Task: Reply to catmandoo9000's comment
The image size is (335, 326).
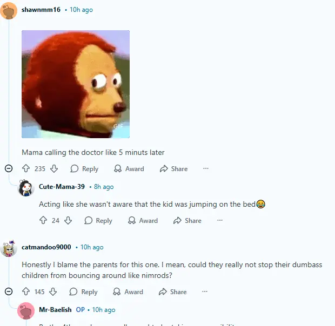Action: pyautogui.click(x=83, y=291)
